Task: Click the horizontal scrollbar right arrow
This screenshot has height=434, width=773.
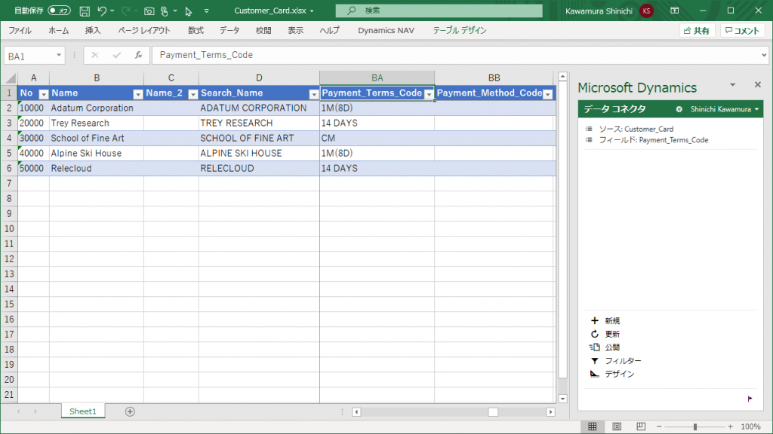Action: 550,412
